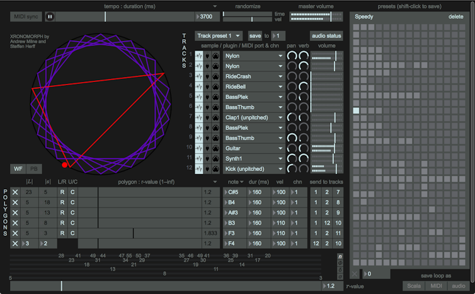Select sample waveform mode for track 1
This screenshot has width=475, height=294.
click(198, 56)
